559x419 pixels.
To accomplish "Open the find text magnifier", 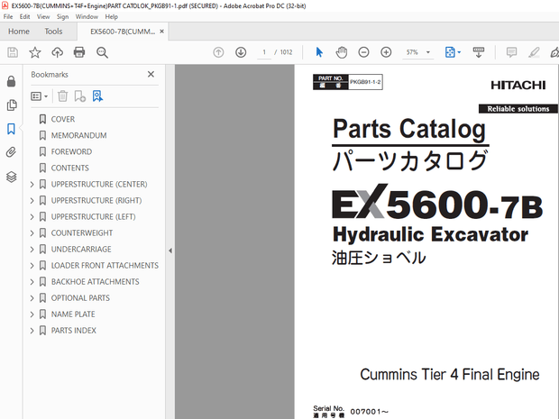I will coord(102,52).
